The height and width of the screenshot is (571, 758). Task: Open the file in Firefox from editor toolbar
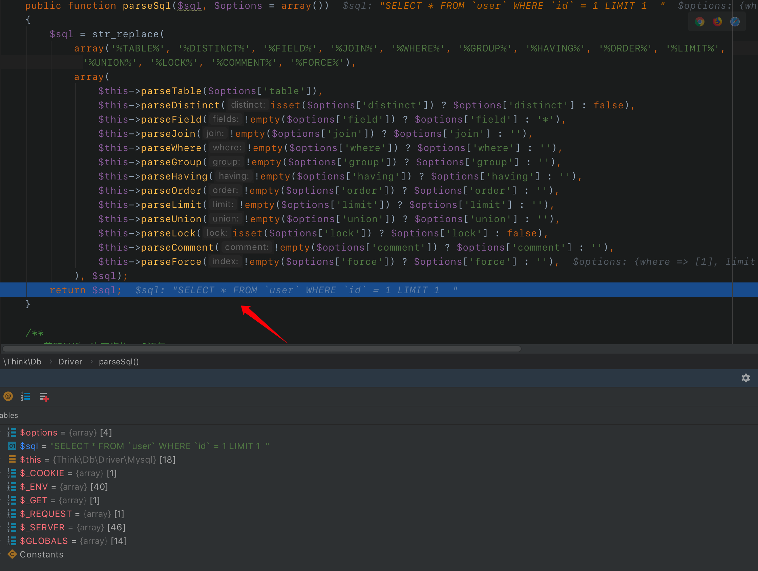click(x=717, y=22)
